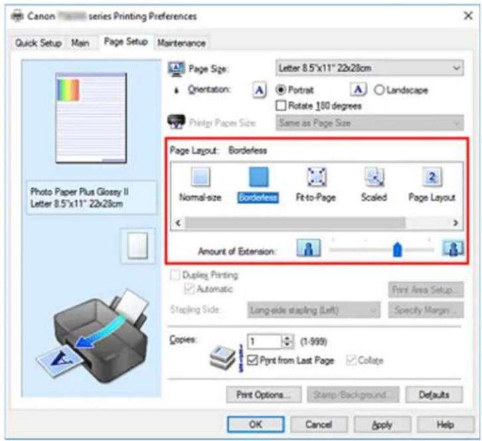Select the Landscape radio button
Viewport: 482px width, 441px height.
tap(379, 90)
